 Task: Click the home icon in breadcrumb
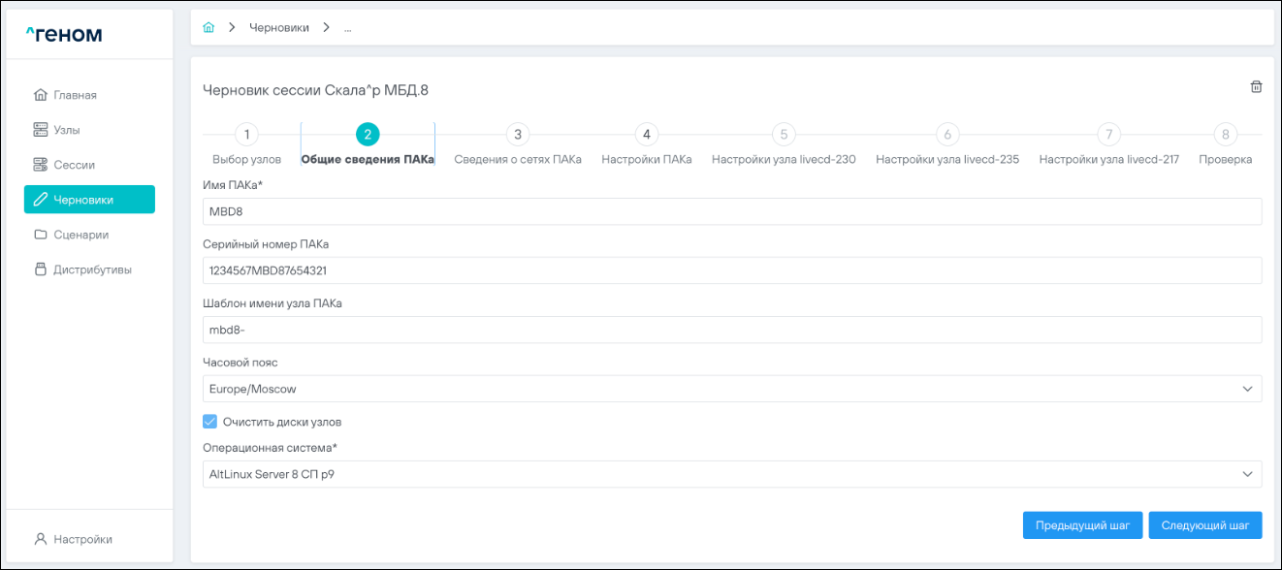(208, 27)
